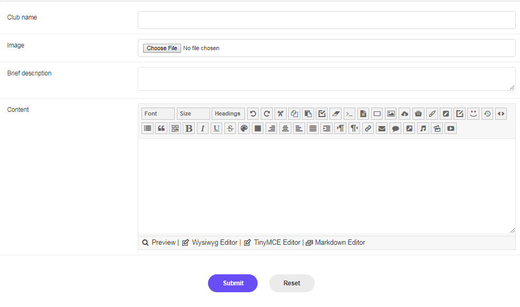Screen dimensions: 520x307
Task: Open the Headings dropdown
Action: click(x=228, y=114)
